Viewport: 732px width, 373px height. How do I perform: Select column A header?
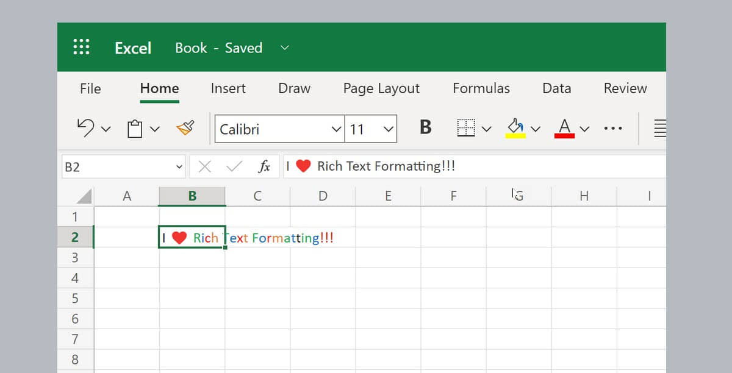127,196
